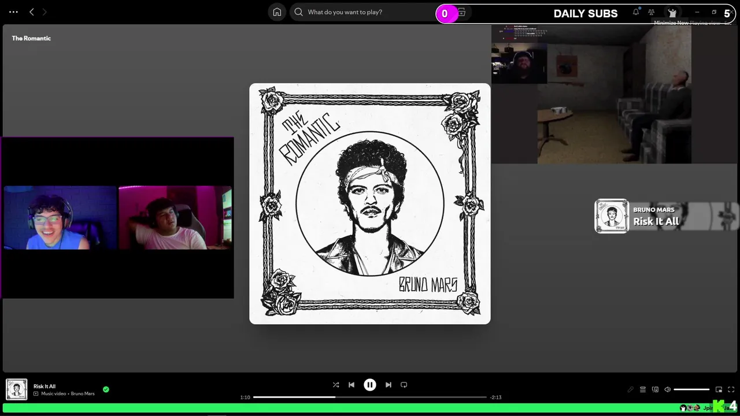740x416 pixels.
Task: Go back with the left arrow
Action: click(32, 12)
